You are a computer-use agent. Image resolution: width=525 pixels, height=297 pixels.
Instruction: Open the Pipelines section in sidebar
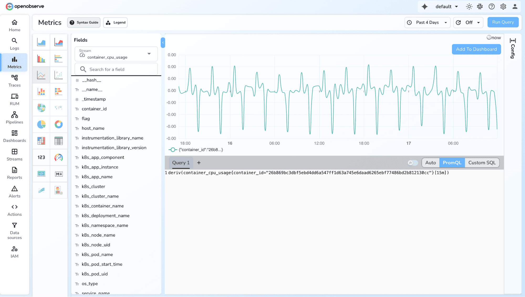(x=14, y=118)
